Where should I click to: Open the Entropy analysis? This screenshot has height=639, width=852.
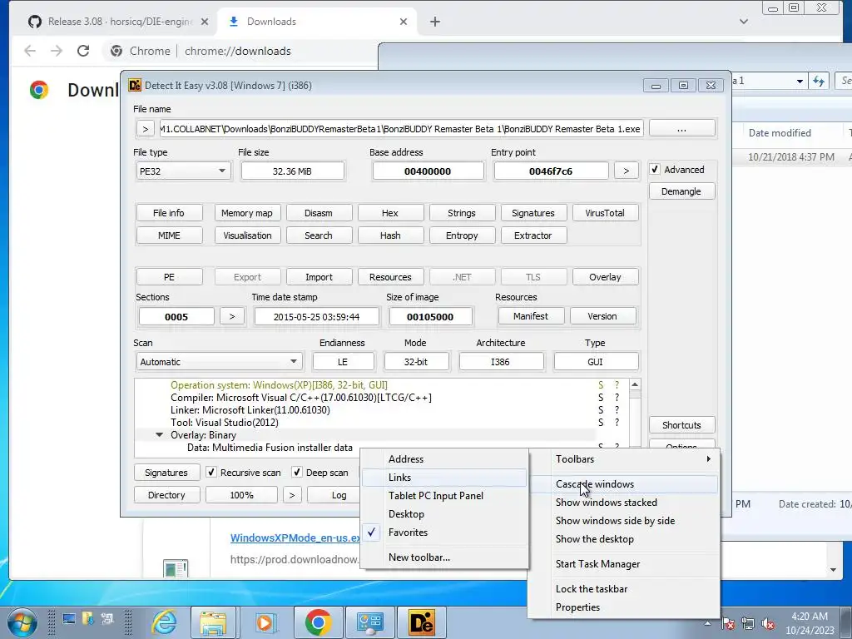tap(463, 235)
